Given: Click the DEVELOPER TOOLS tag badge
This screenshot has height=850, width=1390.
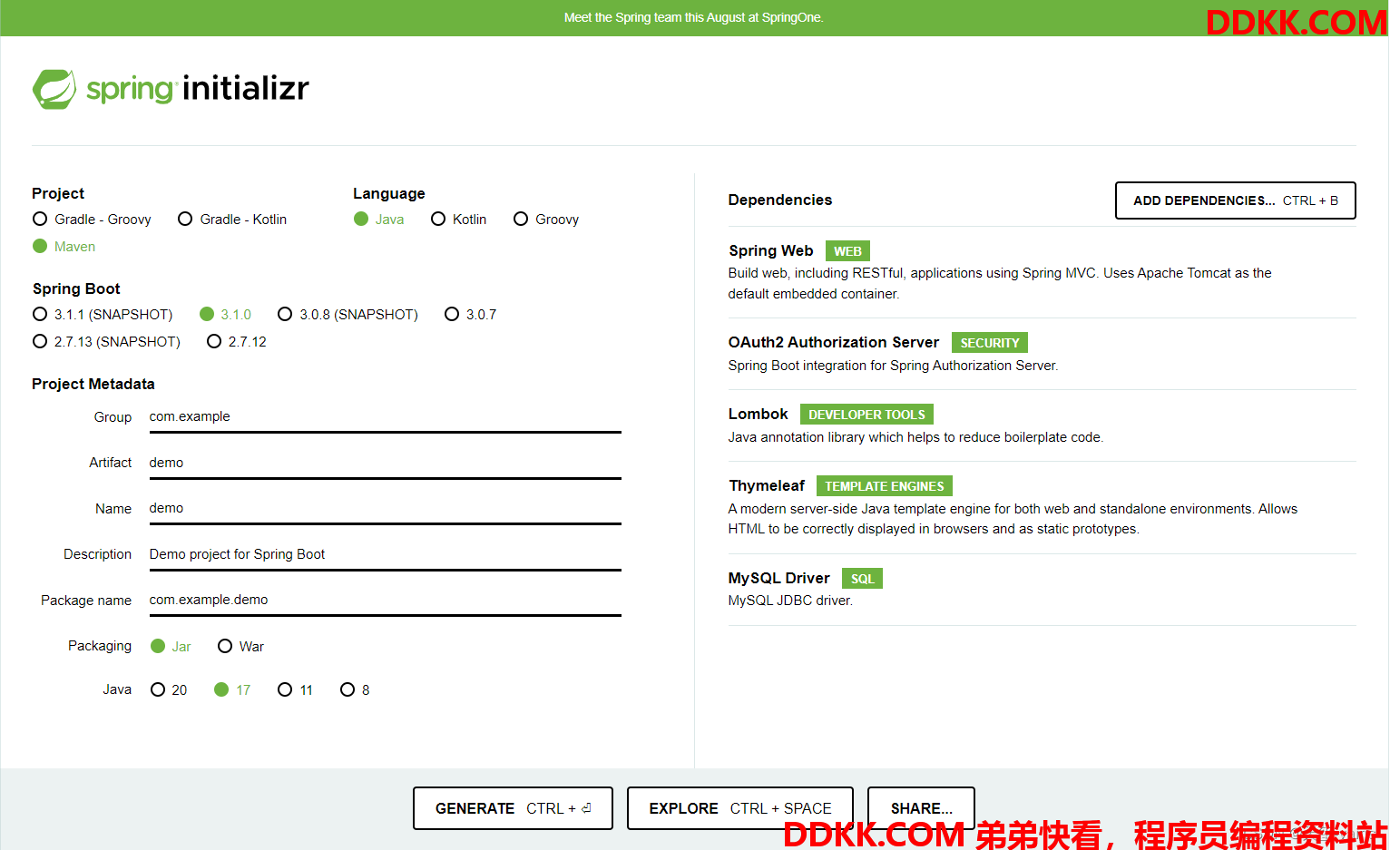Looking at the screenshot, I should 866,415.
